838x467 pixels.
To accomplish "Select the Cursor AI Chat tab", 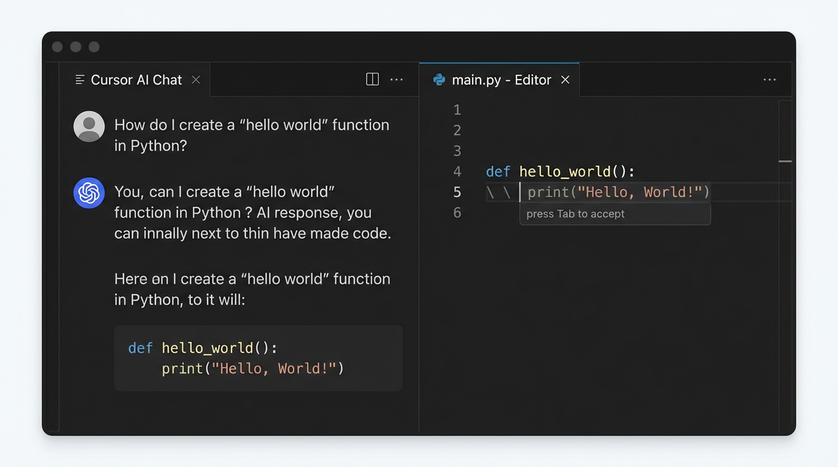I will (136, 80).
